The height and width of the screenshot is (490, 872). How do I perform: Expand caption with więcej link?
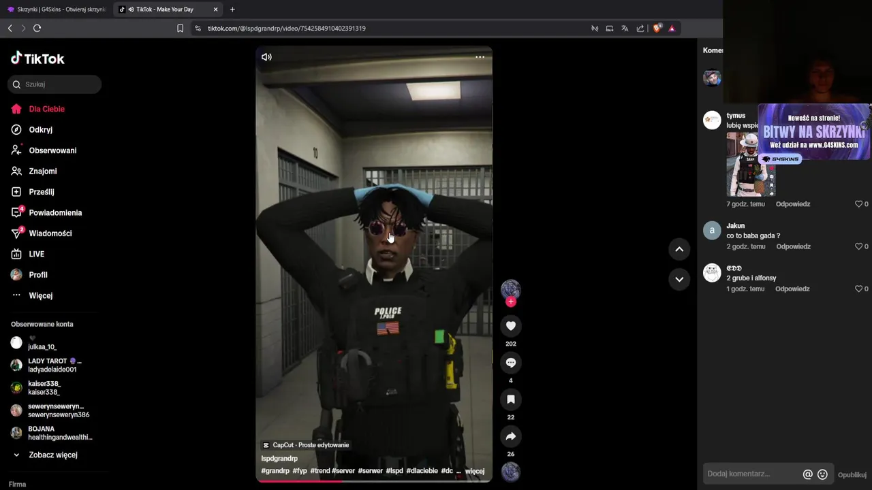[x=475, y=471]
